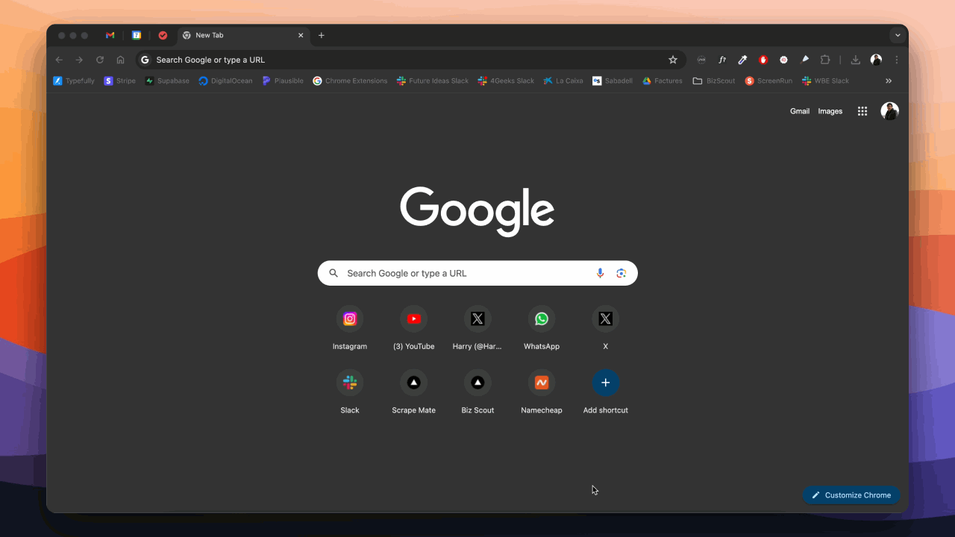Click the Images link on page
This screenshot has height=537, width=955.
click(x=830, y=111)
